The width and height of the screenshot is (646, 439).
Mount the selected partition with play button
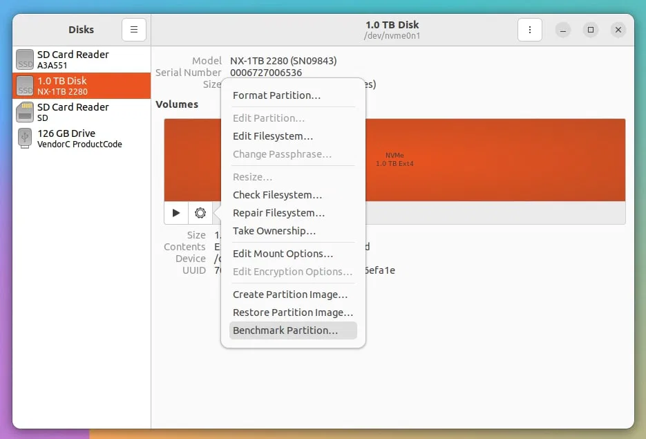(x=176, y=213)
